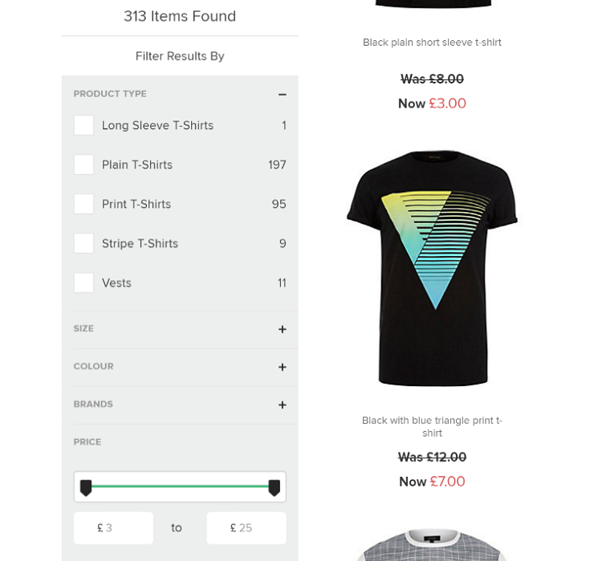Click the blue triangle t-shirt product image
The width and height of the screenshot is (602, 561).
point(433,268)
